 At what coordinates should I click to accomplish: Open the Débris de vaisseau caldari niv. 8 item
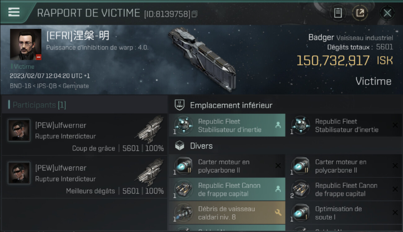point(227,213)
